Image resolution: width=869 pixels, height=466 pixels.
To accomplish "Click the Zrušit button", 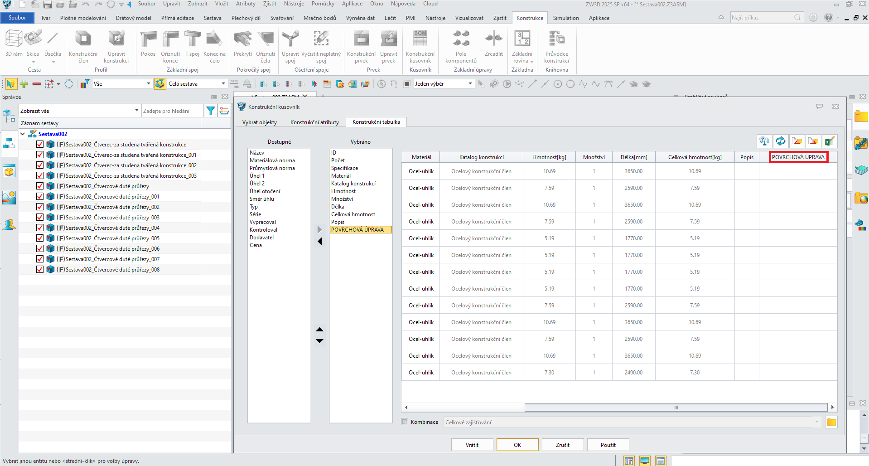I will [x=563, y=445].
